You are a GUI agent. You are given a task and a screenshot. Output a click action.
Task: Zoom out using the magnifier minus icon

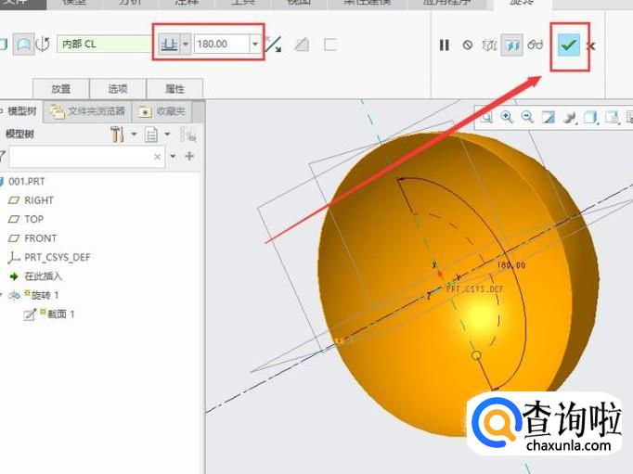[527, 117]
